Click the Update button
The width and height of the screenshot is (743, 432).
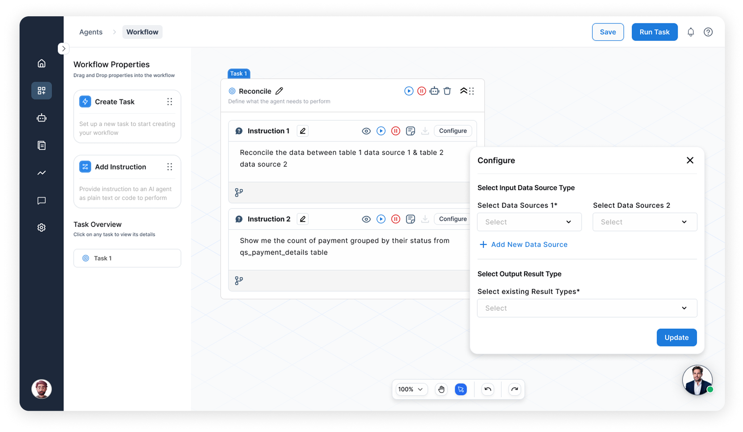point(676,337)
